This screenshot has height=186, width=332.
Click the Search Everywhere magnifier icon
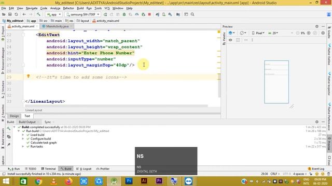[192, 14]
